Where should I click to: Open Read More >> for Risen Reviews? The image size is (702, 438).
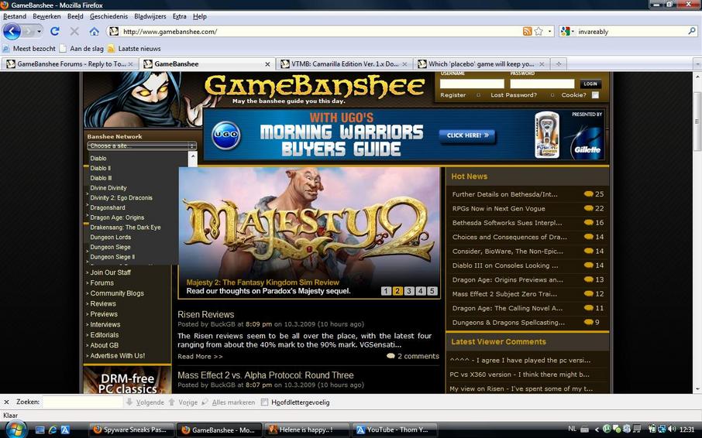click(x=200, y=356)
